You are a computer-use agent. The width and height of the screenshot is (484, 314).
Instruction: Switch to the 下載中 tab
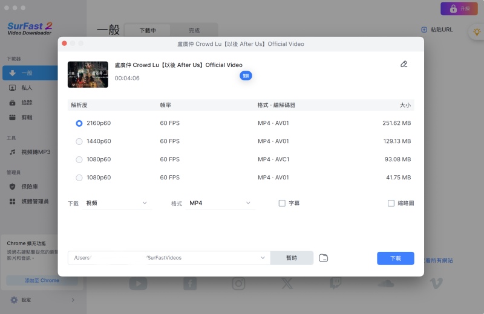tap(148, 31)
